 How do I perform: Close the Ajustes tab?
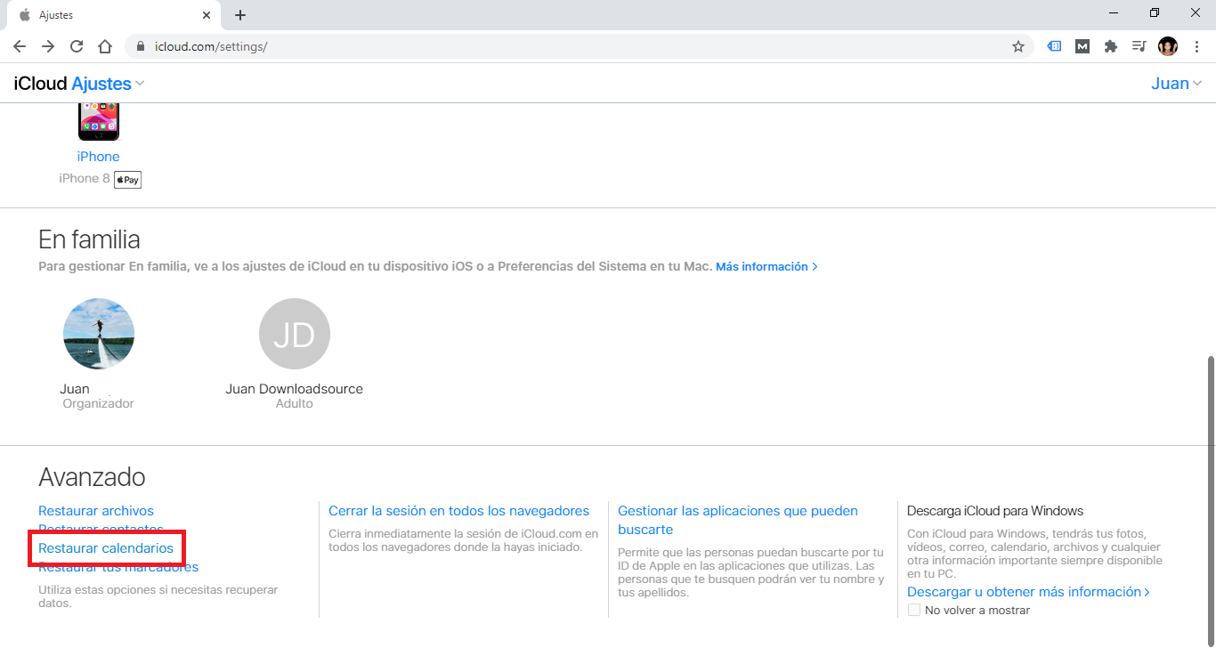click(207, 15)
